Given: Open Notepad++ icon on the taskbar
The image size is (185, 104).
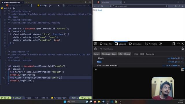Looking at the screenshot, I should click(x=116, y=102).
